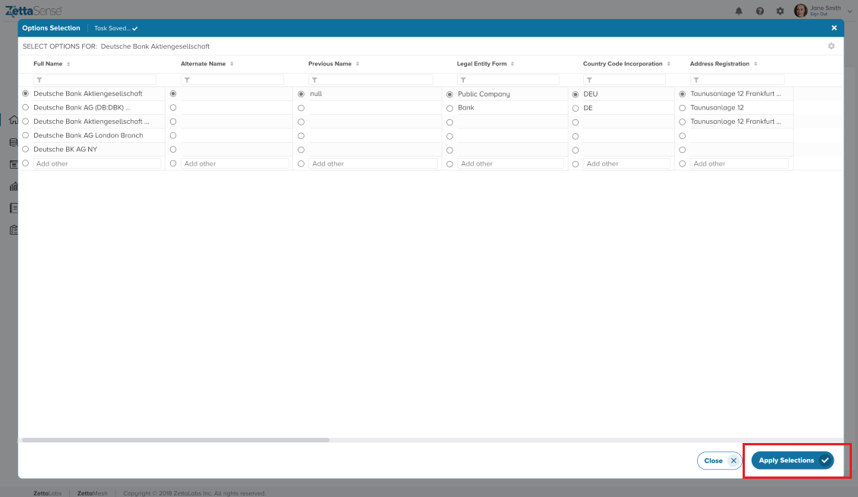This screenshot has width=858, height=497.
Task: Click the filter icon under Full Name
Action: pos(39,80)
